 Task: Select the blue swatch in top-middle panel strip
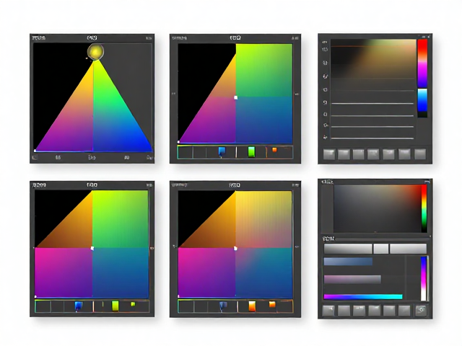coord(222,151)
